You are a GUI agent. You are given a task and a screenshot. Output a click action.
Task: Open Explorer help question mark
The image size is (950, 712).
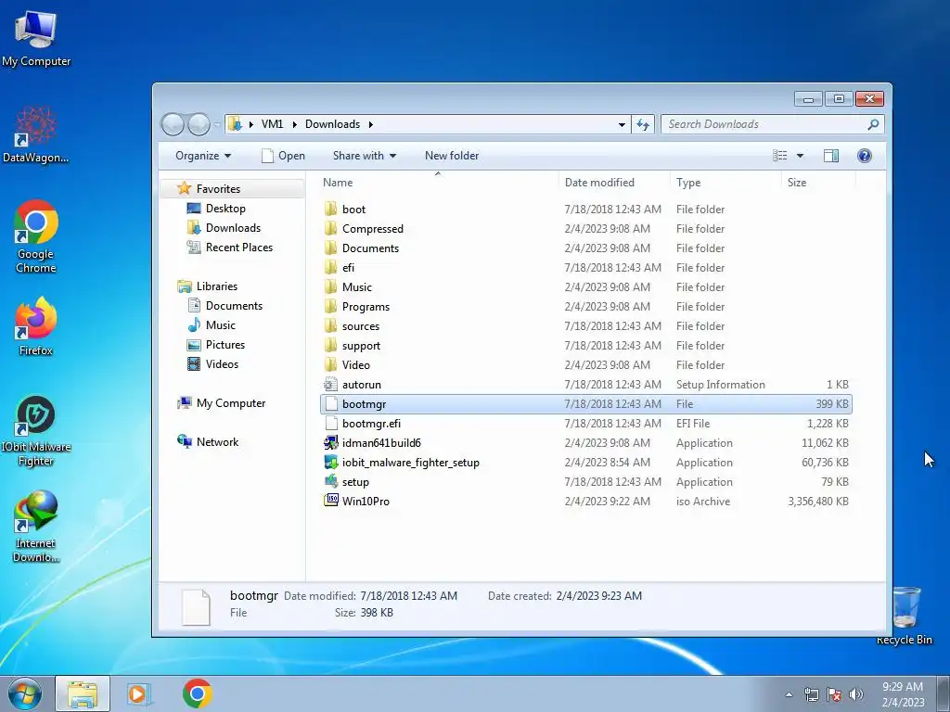click(865, 156)
